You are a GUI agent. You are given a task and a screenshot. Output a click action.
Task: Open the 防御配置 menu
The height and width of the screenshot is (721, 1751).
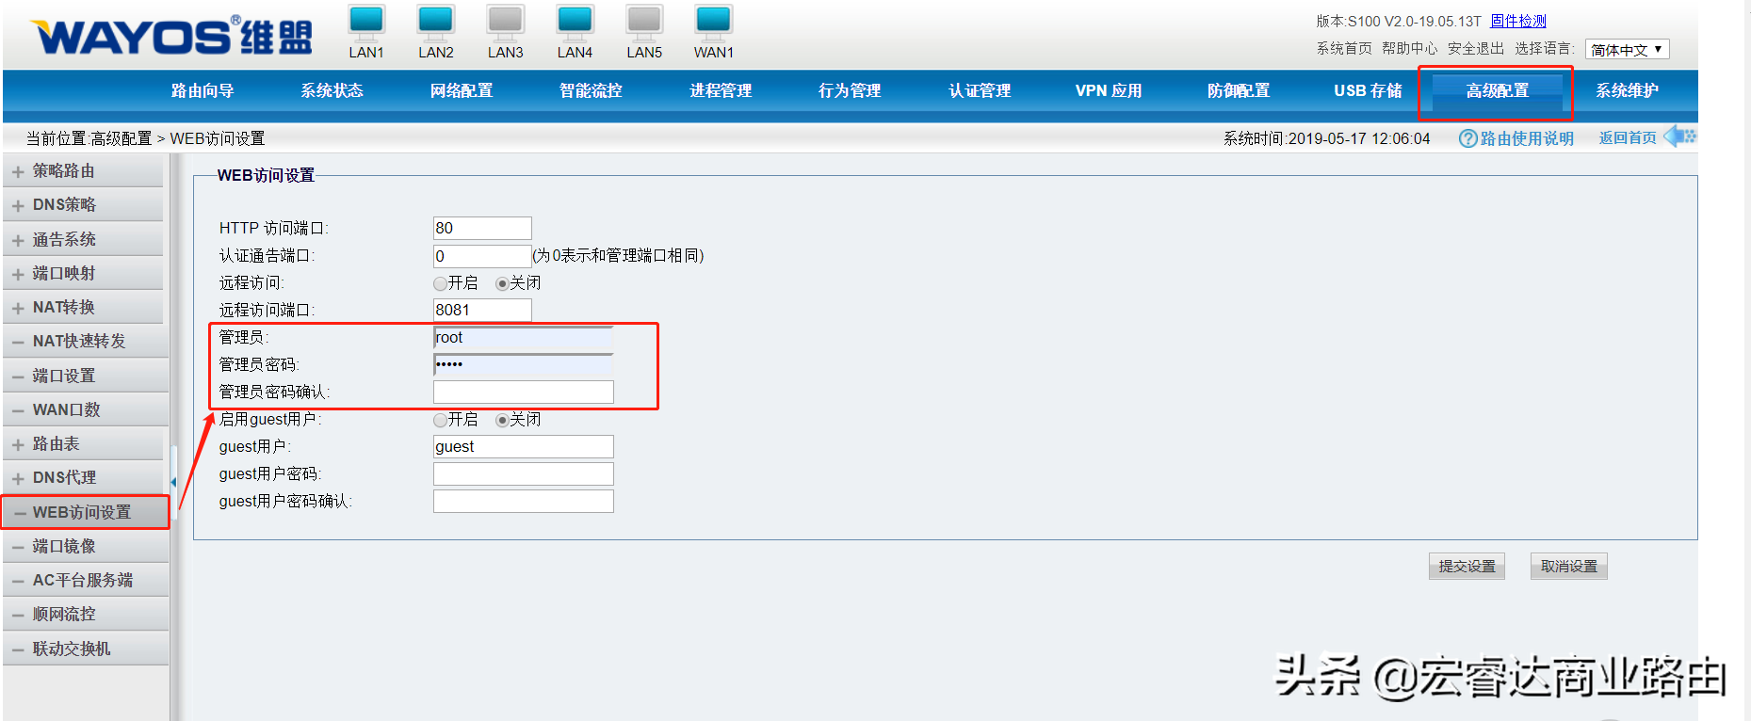coord(1239,90)
